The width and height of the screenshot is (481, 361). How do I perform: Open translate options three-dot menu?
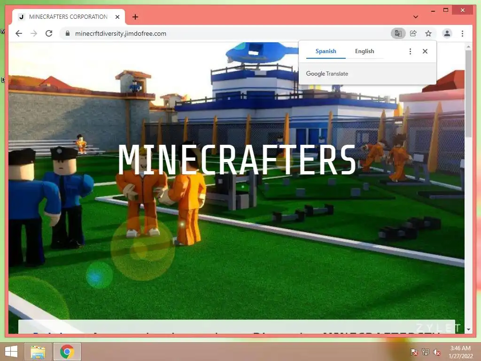tap(410, 51)
